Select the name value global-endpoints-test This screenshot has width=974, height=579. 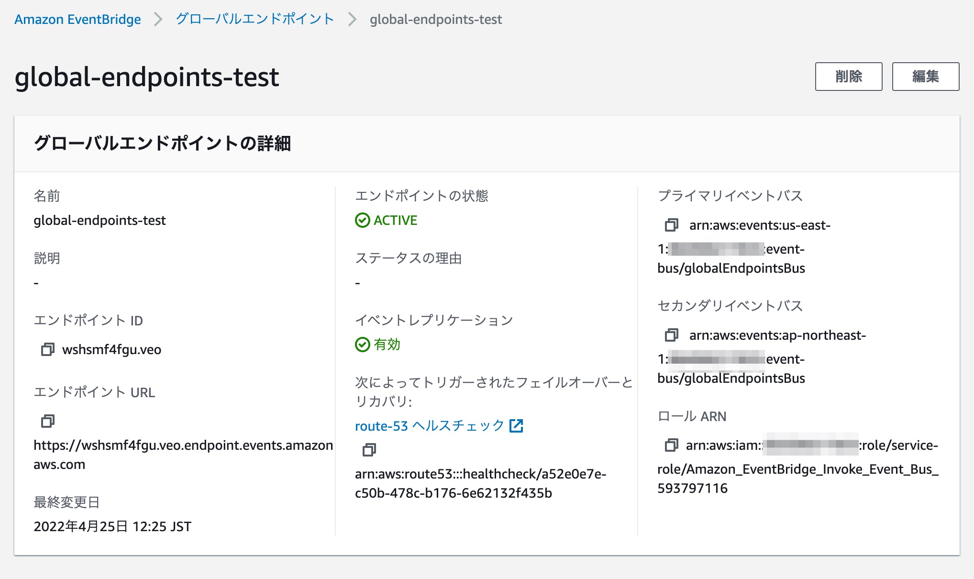pos(100,220)
